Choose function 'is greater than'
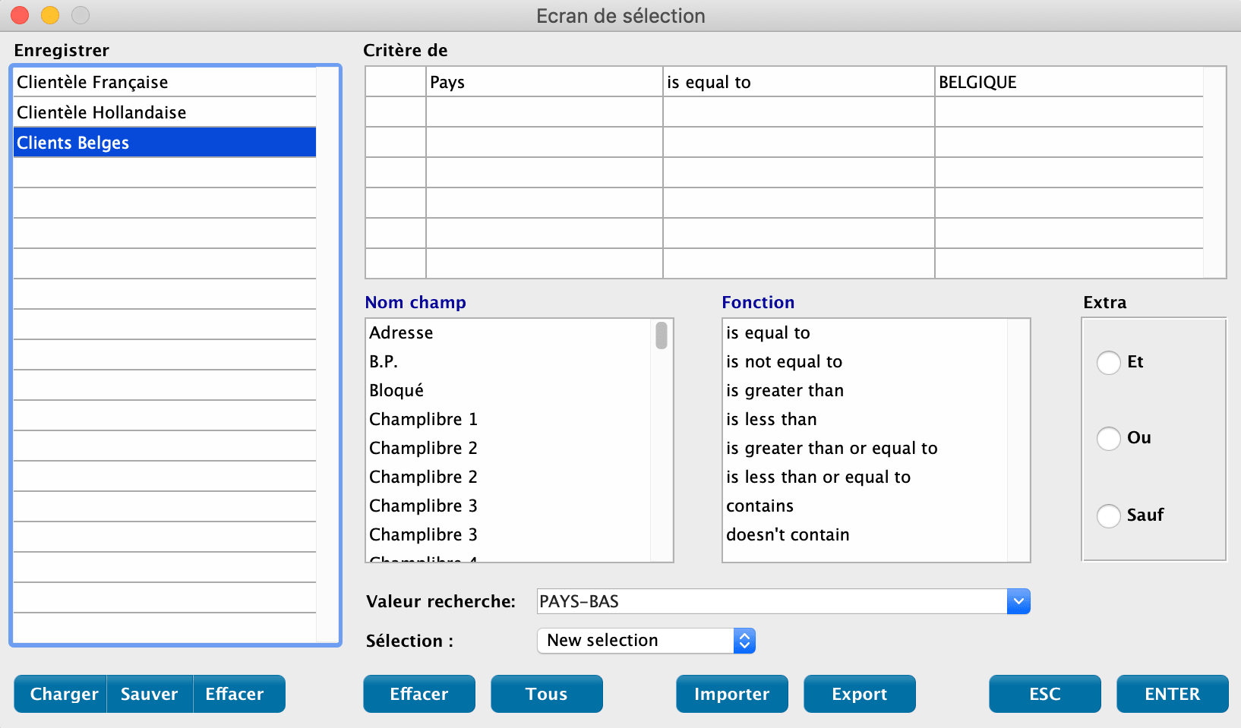 865,390
